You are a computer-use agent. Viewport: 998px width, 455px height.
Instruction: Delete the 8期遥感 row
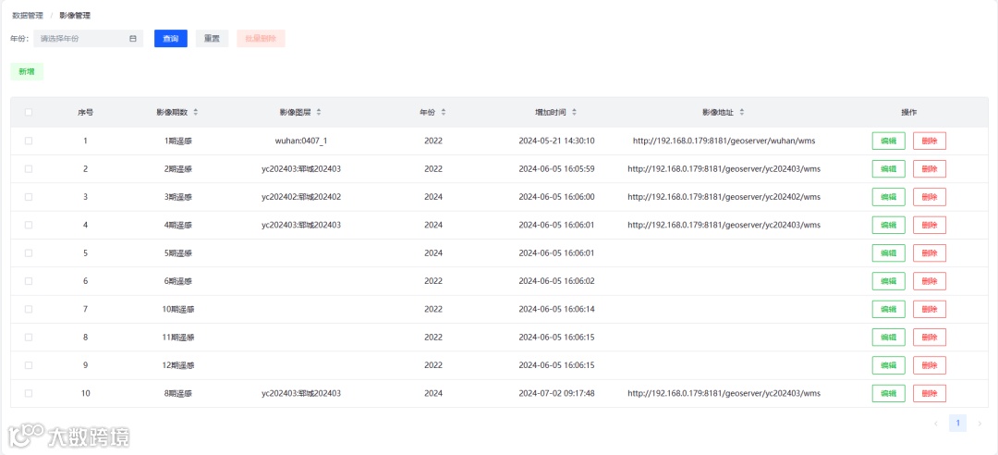tap(930, 393)
